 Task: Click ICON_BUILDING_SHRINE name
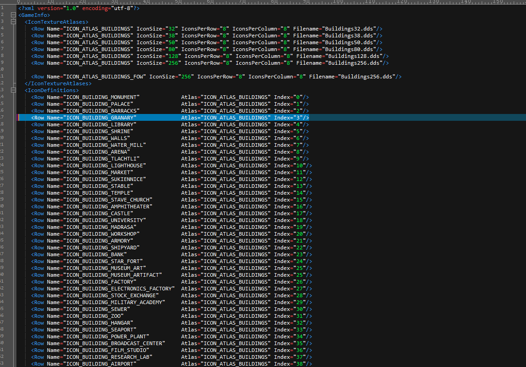pyautogui.click(x=98, y=131)
